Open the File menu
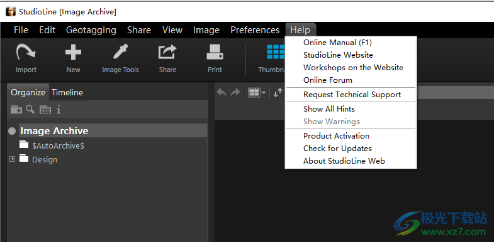Image resolution: width=494 pixels, height=242 pixels. point(21,30)
